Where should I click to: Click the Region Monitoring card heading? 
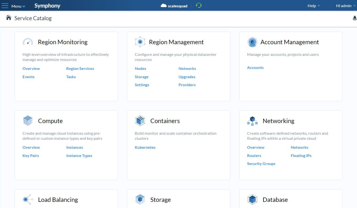62,42
